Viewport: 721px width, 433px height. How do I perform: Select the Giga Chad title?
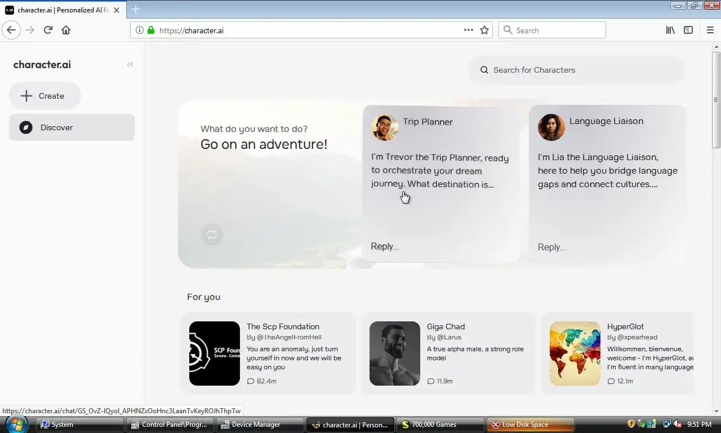click(446, 326)
